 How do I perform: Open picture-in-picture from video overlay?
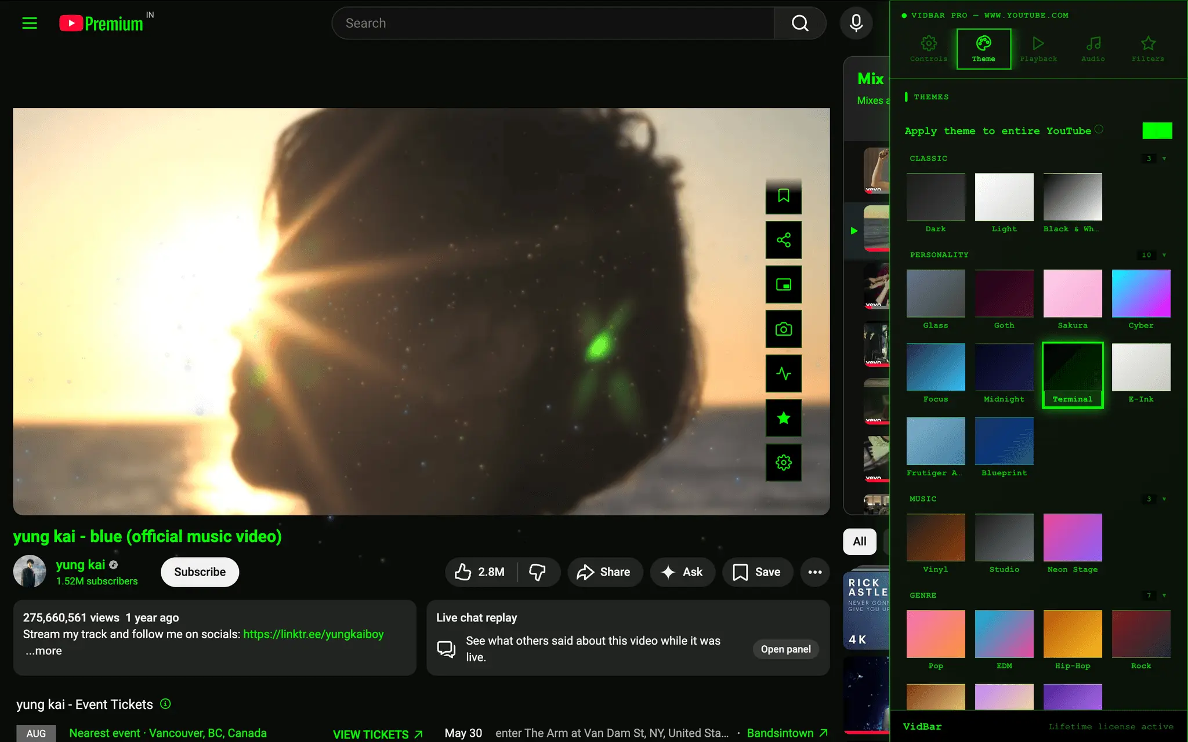click(784, 285)
